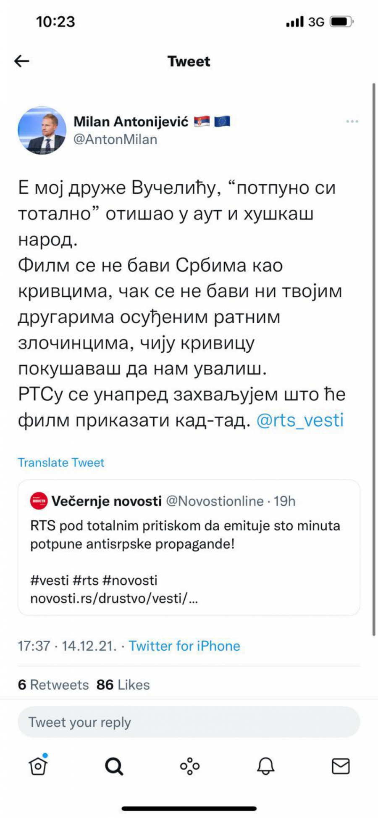Open the @rts_vesti mention
Viewport: 378px width, 818px height.
tap(300, 420)
